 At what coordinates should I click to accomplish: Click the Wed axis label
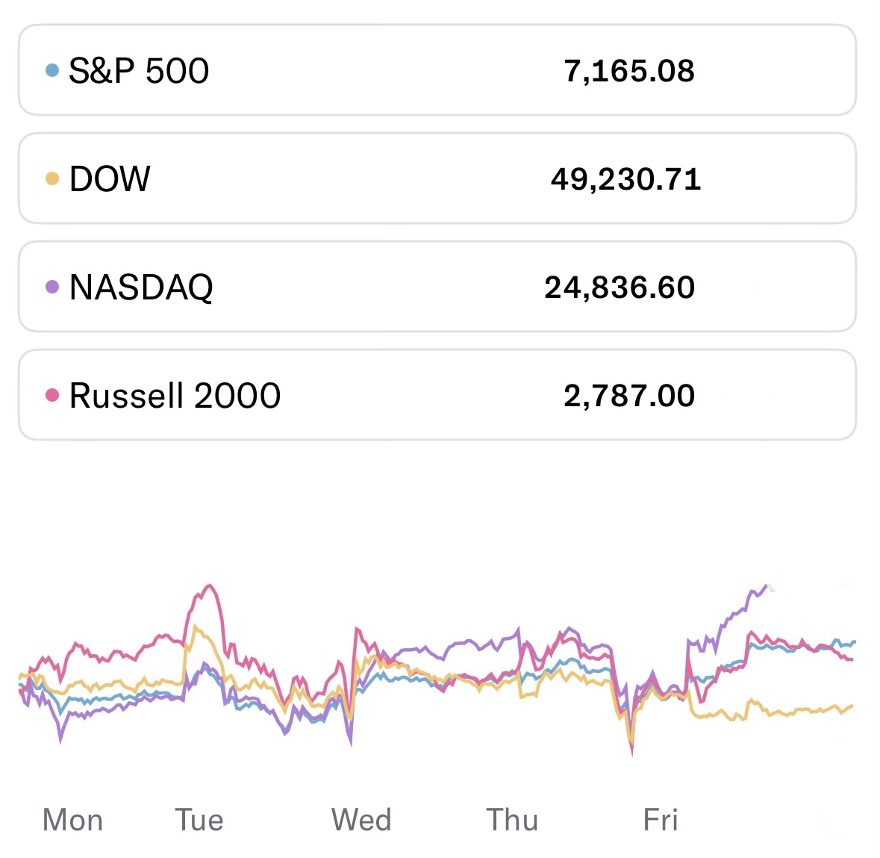click(x=361, y=820)
